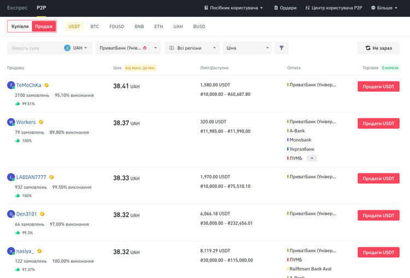Click Продати USDT for nasiya_

coord(378,252)
